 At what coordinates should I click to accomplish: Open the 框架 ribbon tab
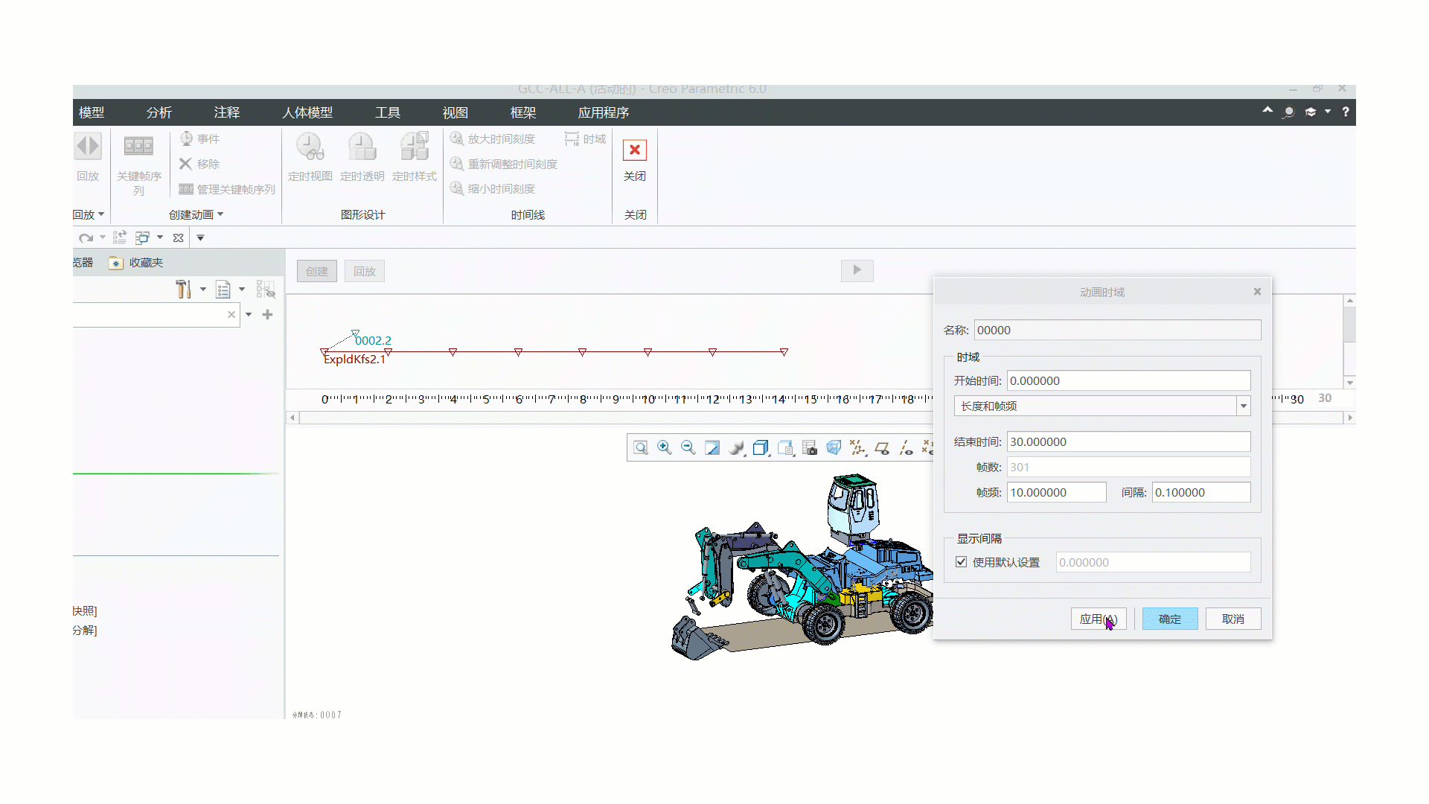pyautogui.click(x=522, y=112)
